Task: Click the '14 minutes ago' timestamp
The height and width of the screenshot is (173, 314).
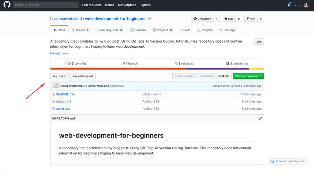Action: (251, 94)
